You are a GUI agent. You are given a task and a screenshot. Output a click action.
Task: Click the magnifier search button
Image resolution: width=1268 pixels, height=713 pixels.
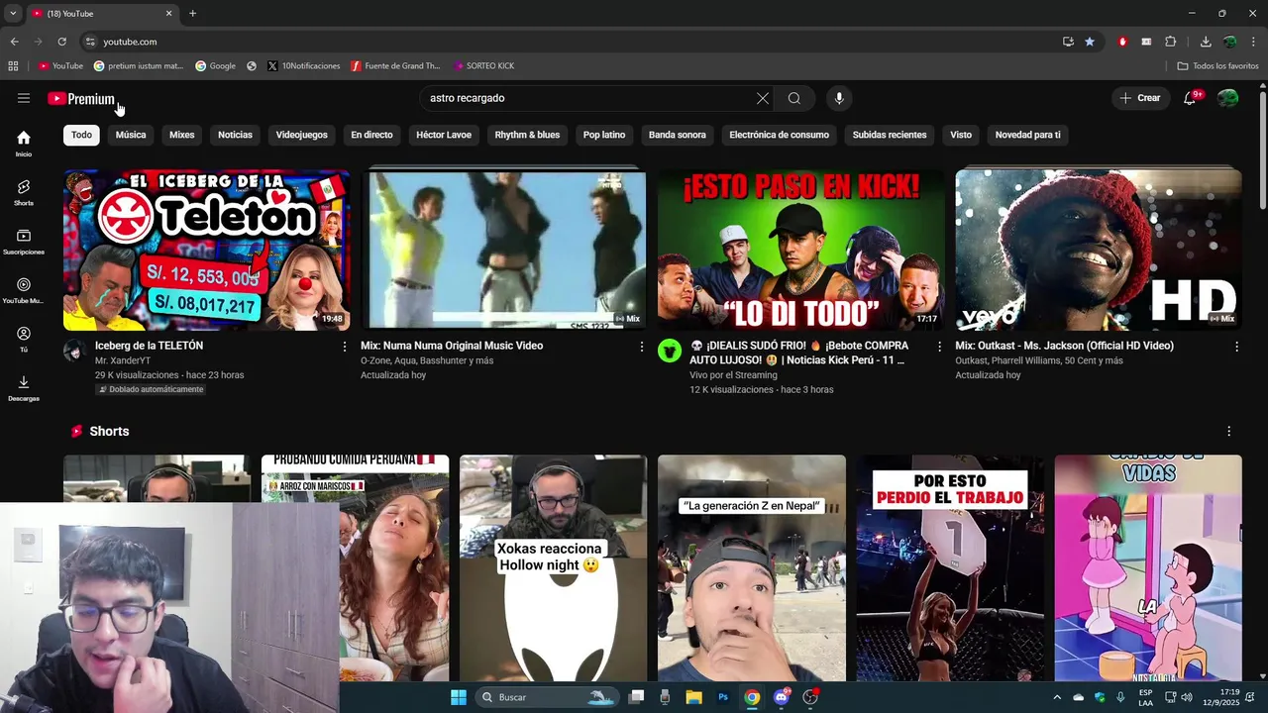[794, 98]
